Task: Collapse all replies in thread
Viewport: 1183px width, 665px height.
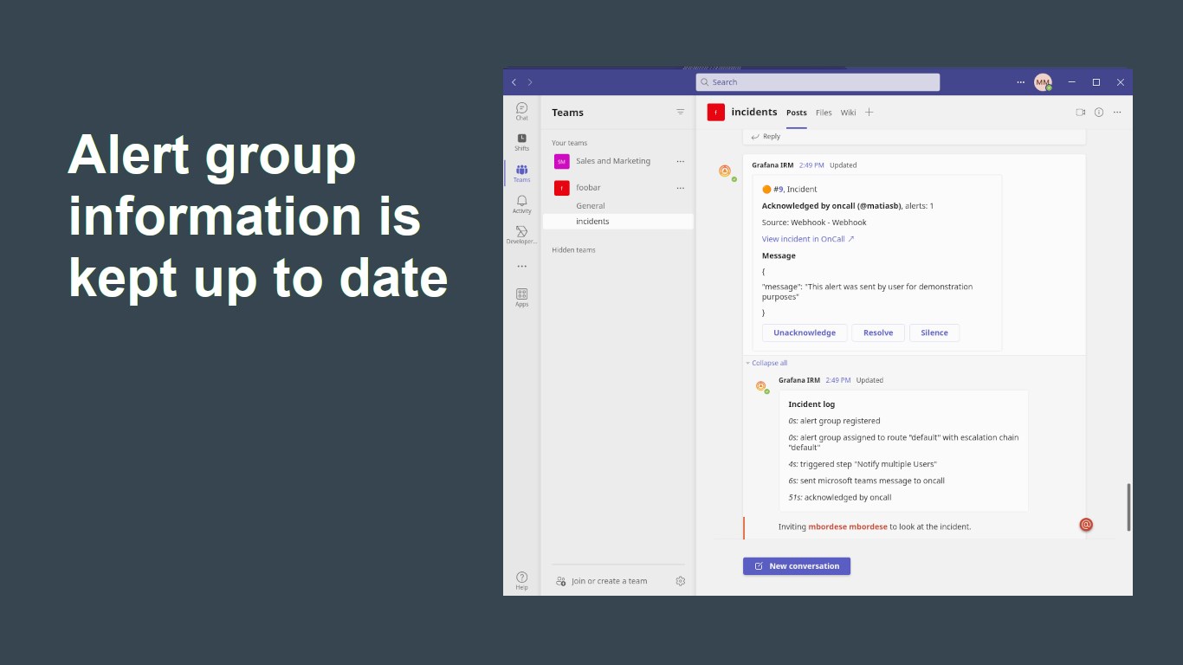Action: (767, 363)
